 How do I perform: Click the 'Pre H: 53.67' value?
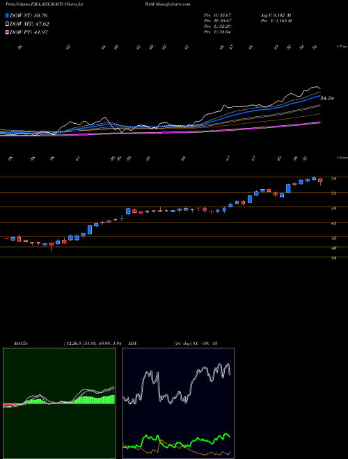(218, 21)
